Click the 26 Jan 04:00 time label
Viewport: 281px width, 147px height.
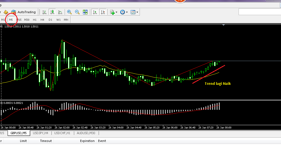click(x=116, y=127)
